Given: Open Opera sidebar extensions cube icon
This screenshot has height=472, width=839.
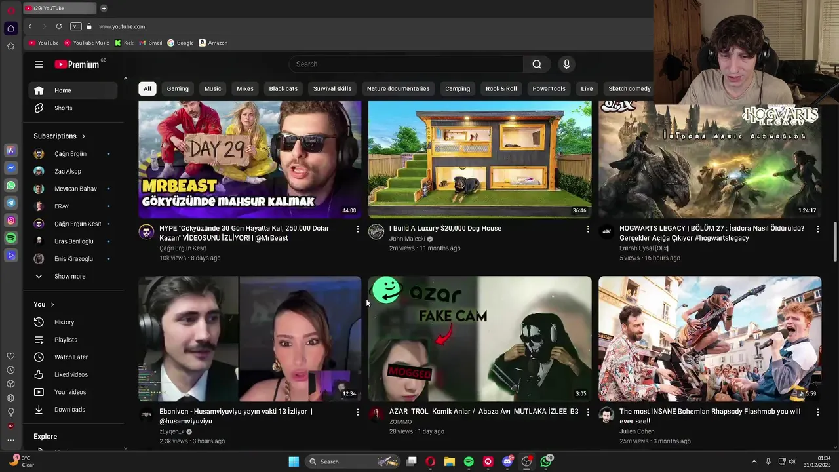Looking at the screenshot, I should [10, 384].
